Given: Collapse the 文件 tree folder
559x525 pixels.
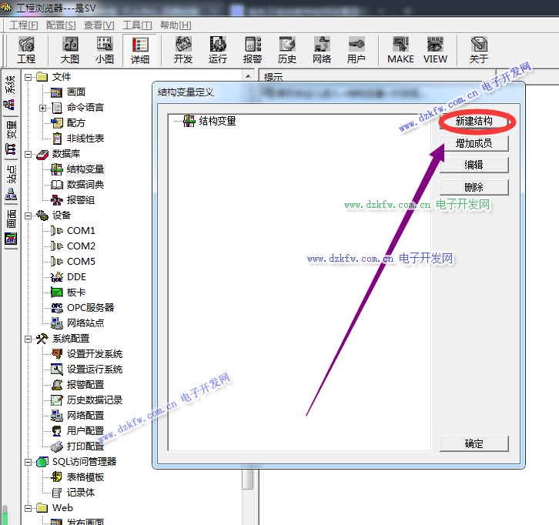Looking at the screenshot, I should [28, 77].
